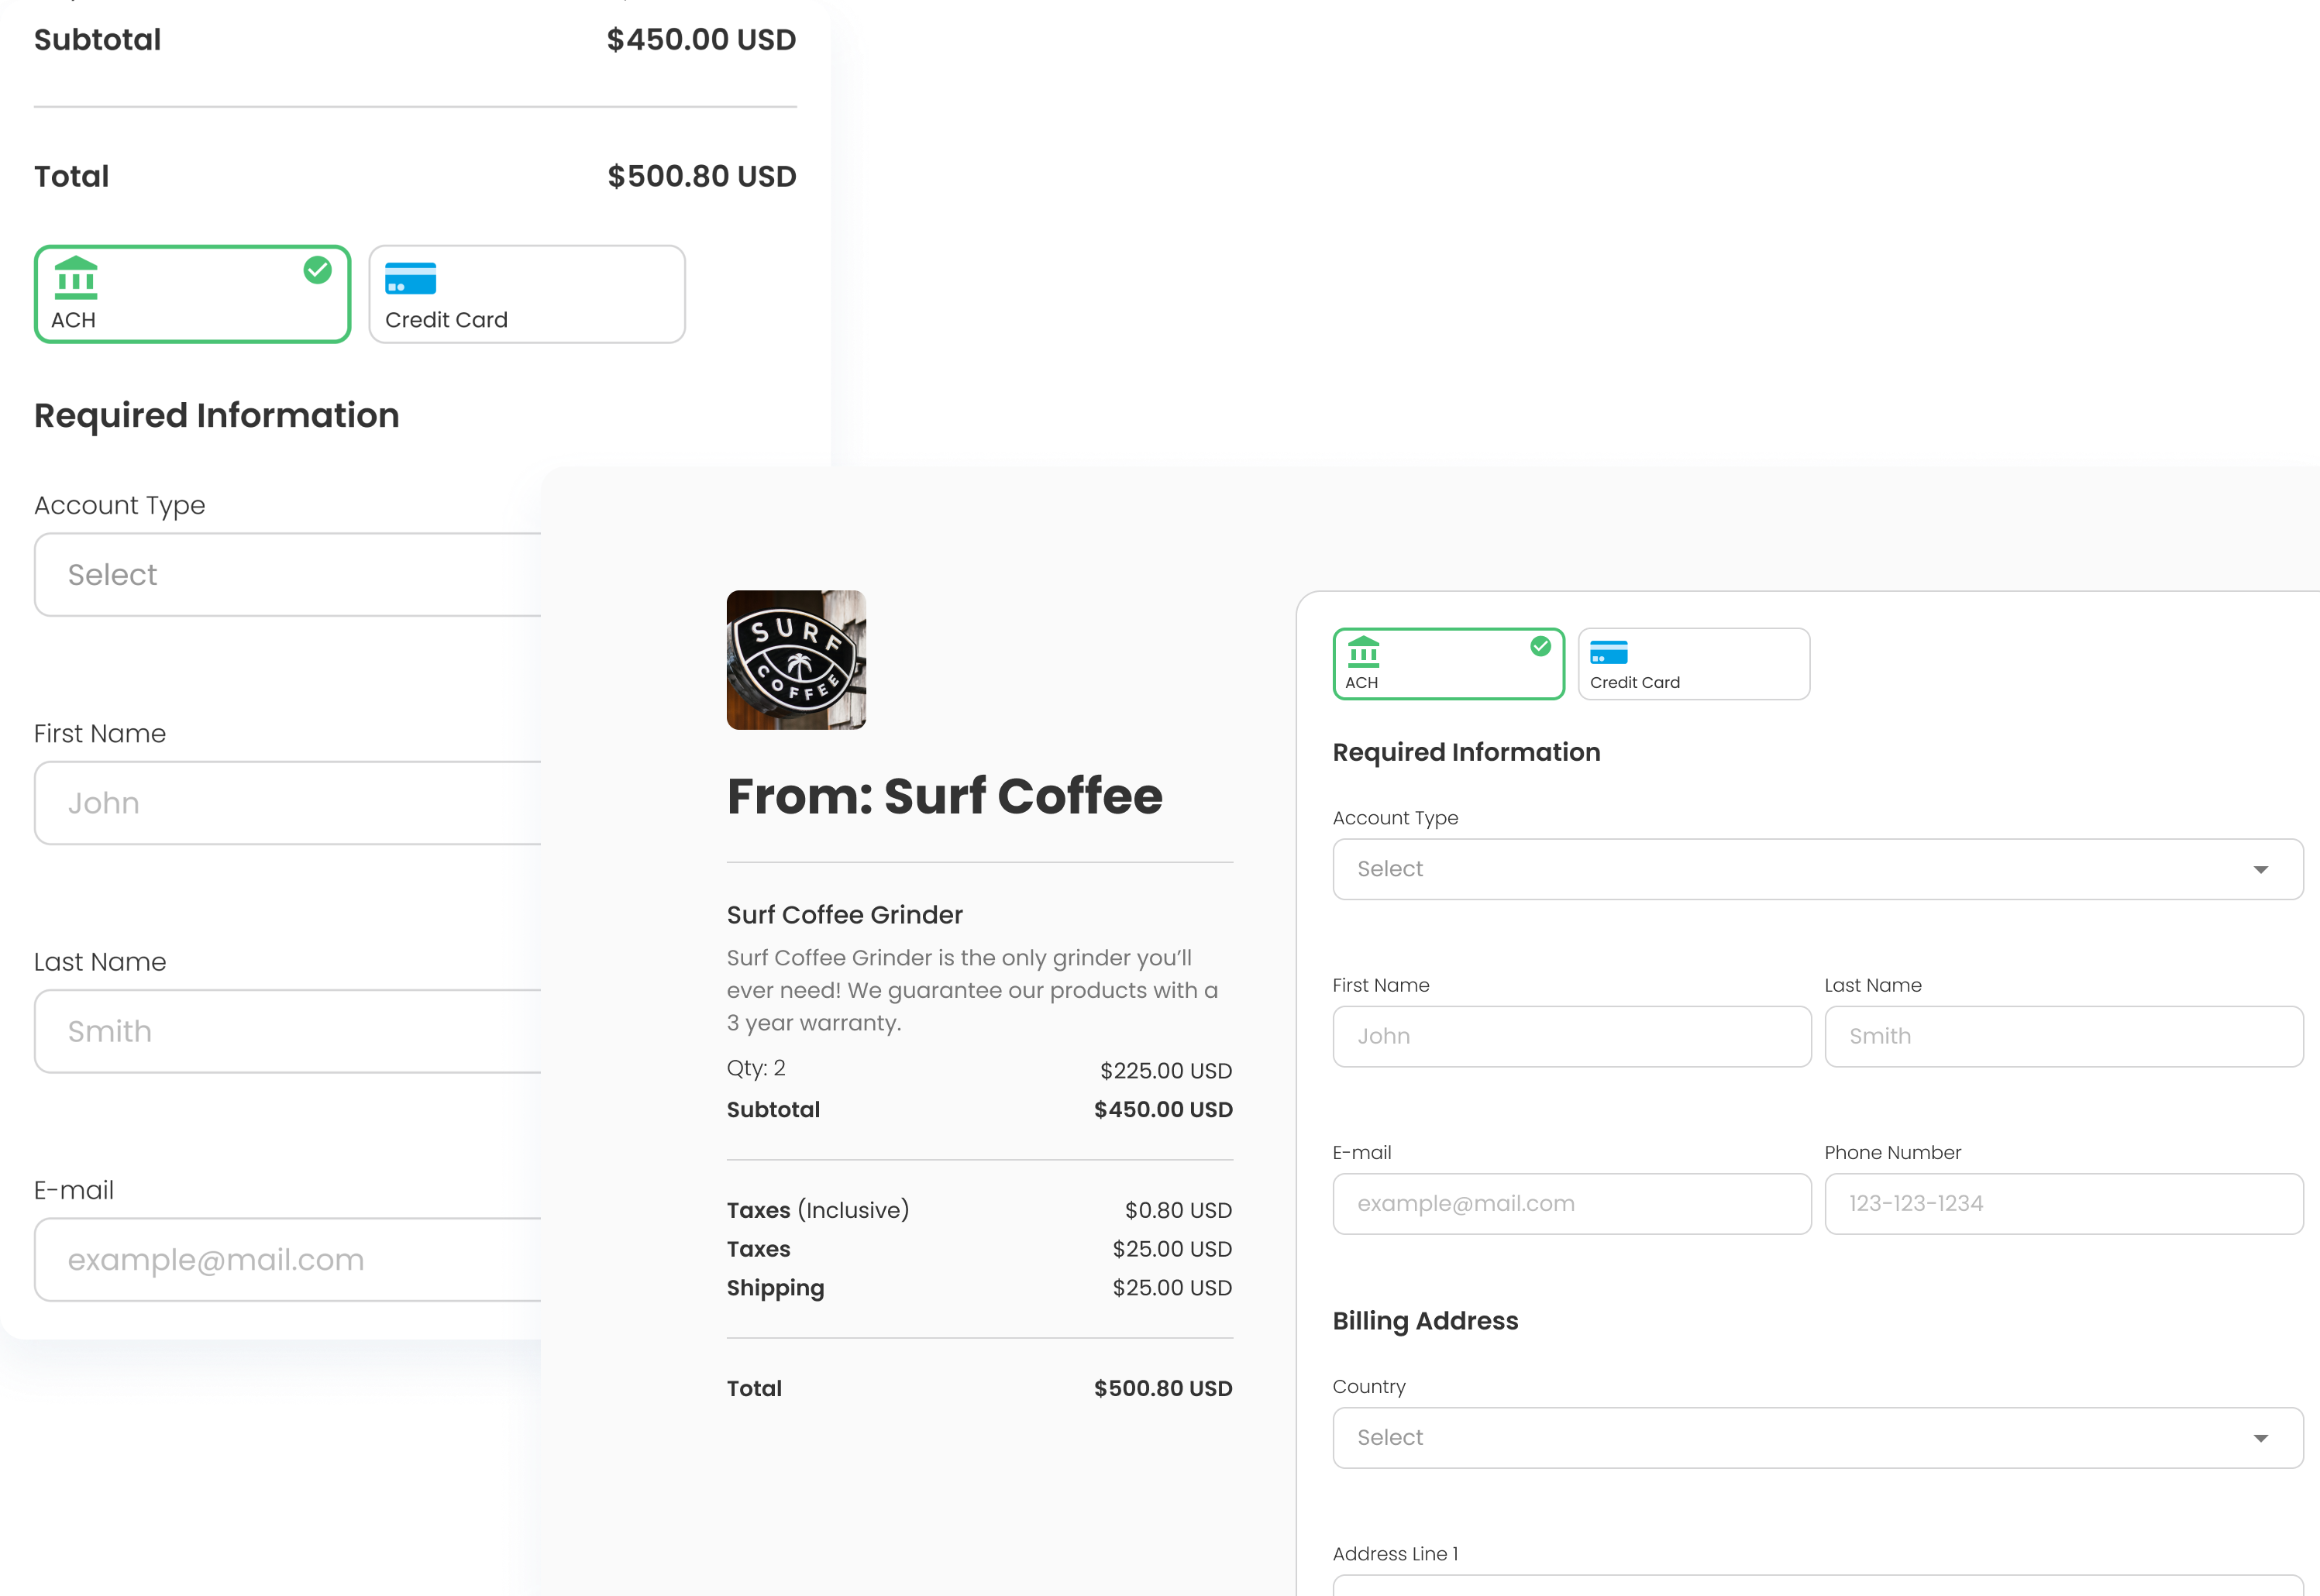Click the $225.00 USD unit price

tap(1166, 1071)
